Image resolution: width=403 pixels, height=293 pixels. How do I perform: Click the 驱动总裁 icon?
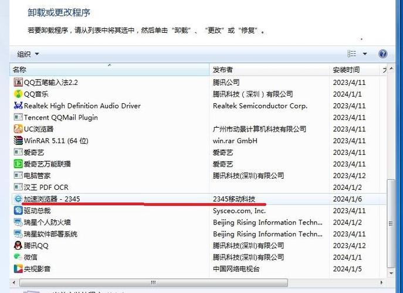pos(18,210)
